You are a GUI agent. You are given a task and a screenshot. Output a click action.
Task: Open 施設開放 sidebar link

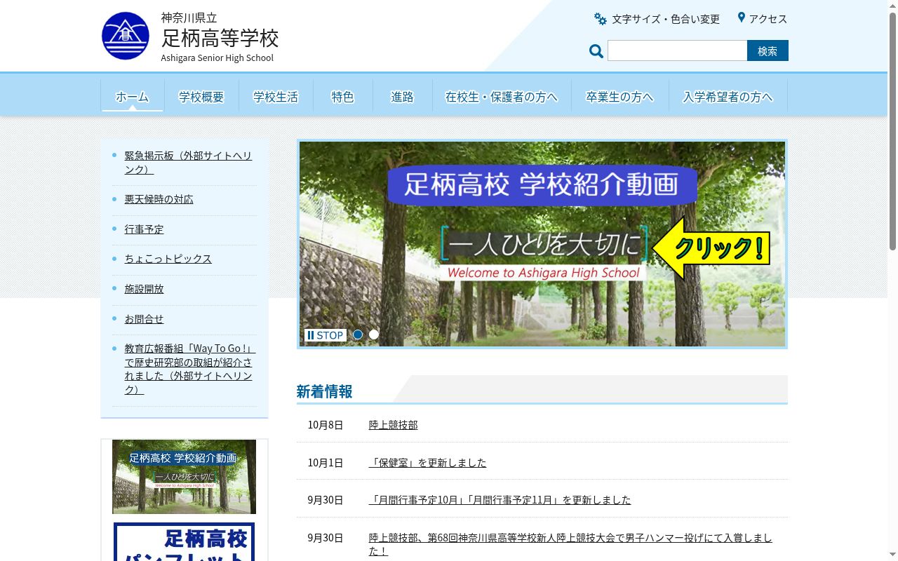click(144, 289)
